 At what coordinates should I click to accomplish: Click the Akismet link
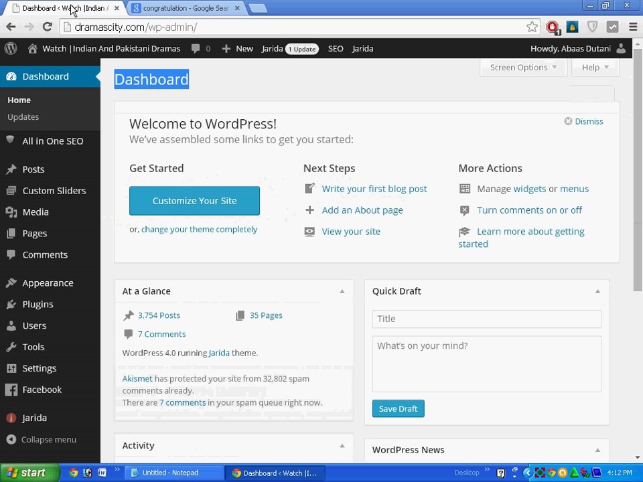(x=137, y=379)
